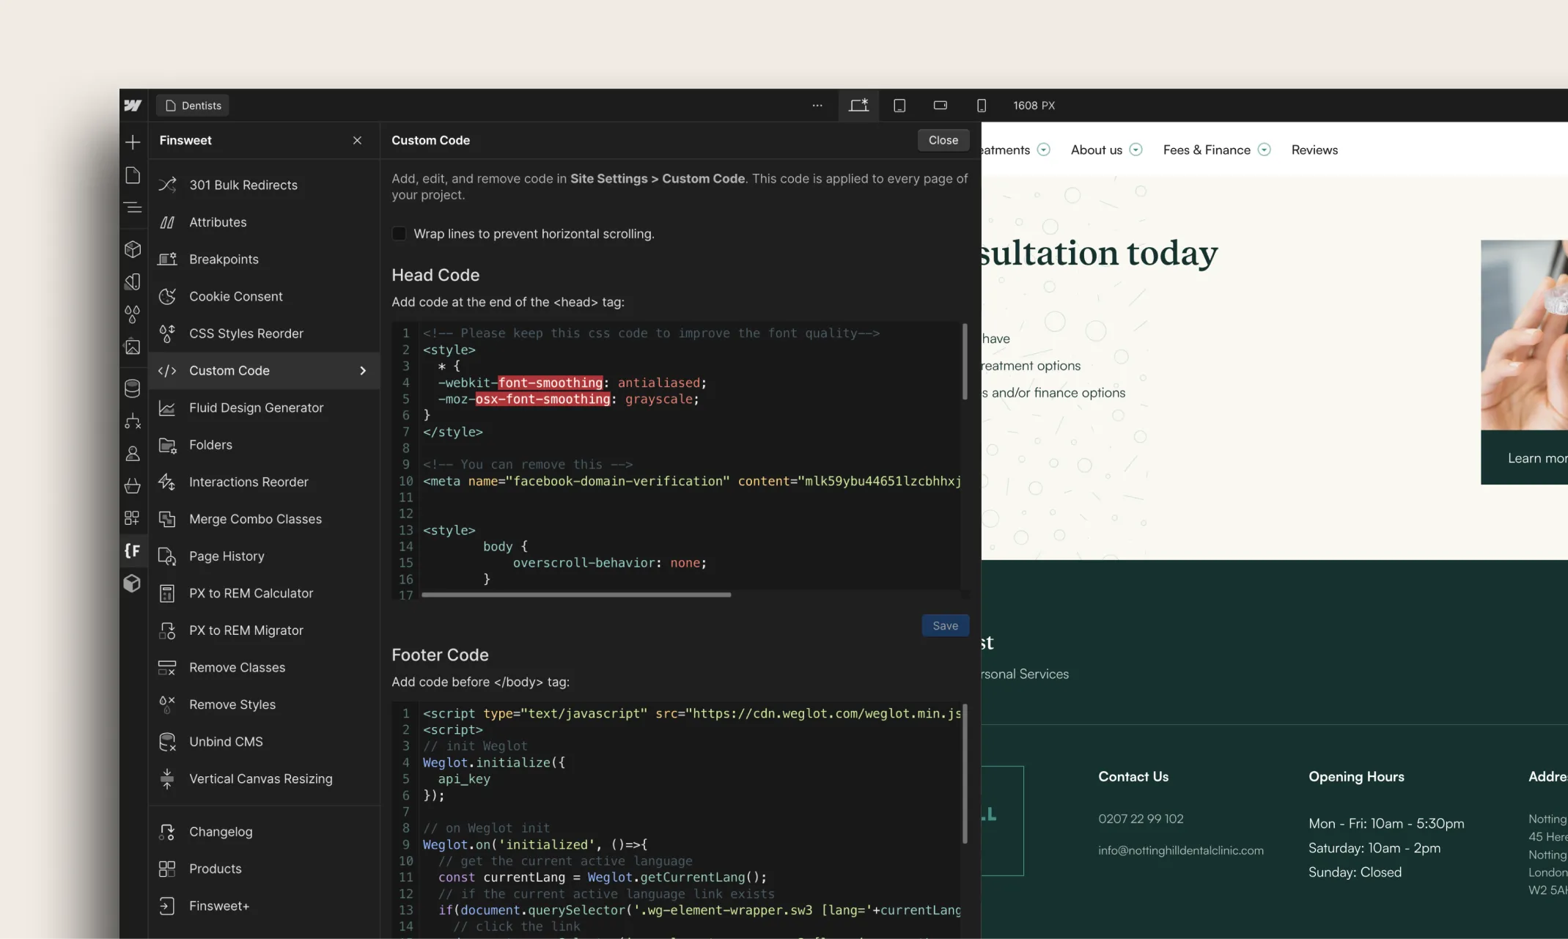Image resolution: width=1568 pixels, height=939 pixels.
Task: Open the Pages panel icon
Action: click(x=133, y=175)
